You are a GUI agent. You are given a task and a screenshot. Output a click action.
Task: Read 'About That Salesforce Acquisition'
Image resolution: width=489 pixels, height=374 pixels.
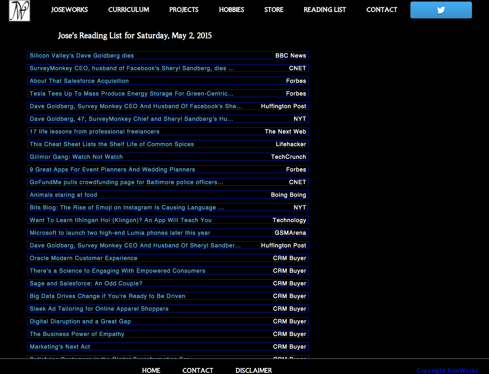click(x=79, y=81)
